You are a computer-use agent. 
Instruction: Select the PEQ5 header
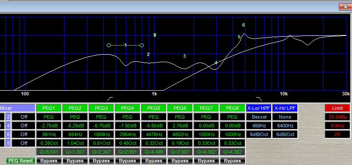pyautogui.click(x=153, y=108)
